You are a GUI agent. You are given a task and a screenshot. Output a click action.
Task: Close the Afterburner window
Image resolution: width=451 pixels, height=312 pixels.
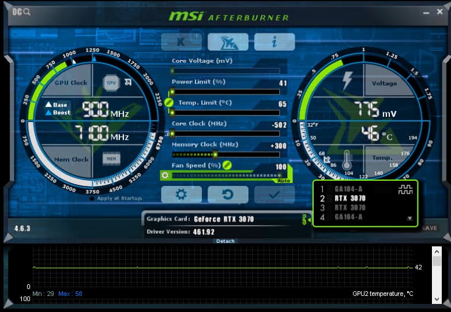(x=440, y=12)
